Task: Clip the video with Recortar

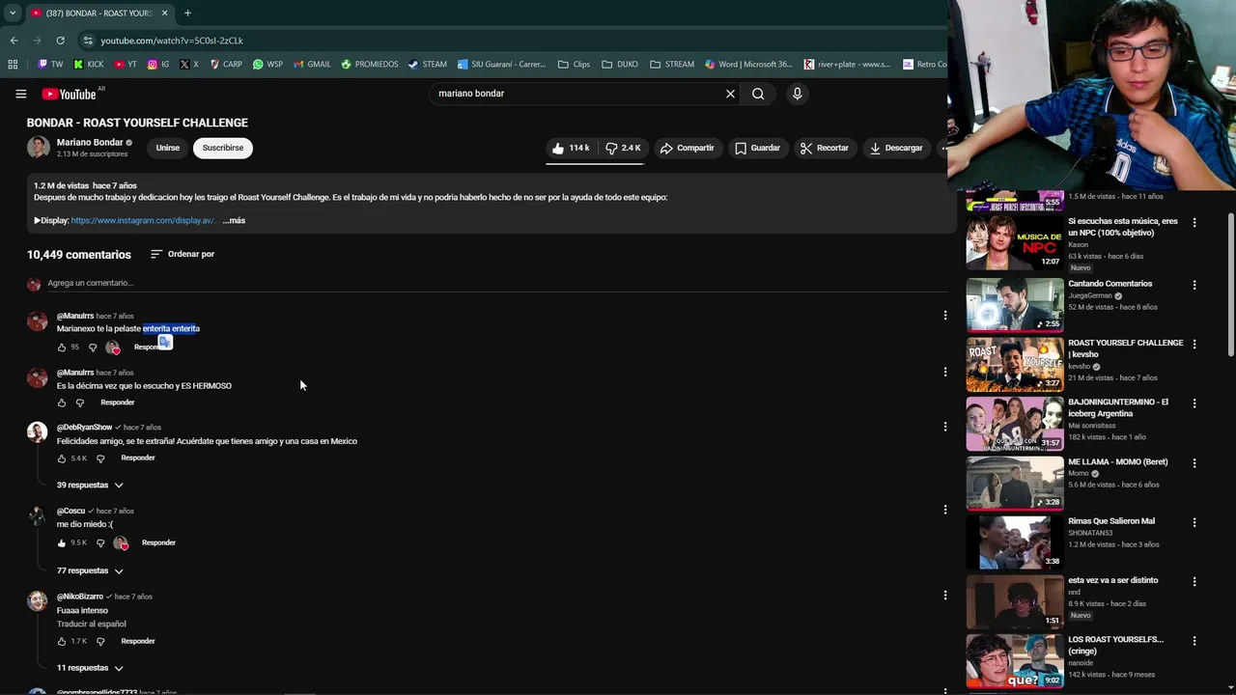Action: [x=824, y=148]
